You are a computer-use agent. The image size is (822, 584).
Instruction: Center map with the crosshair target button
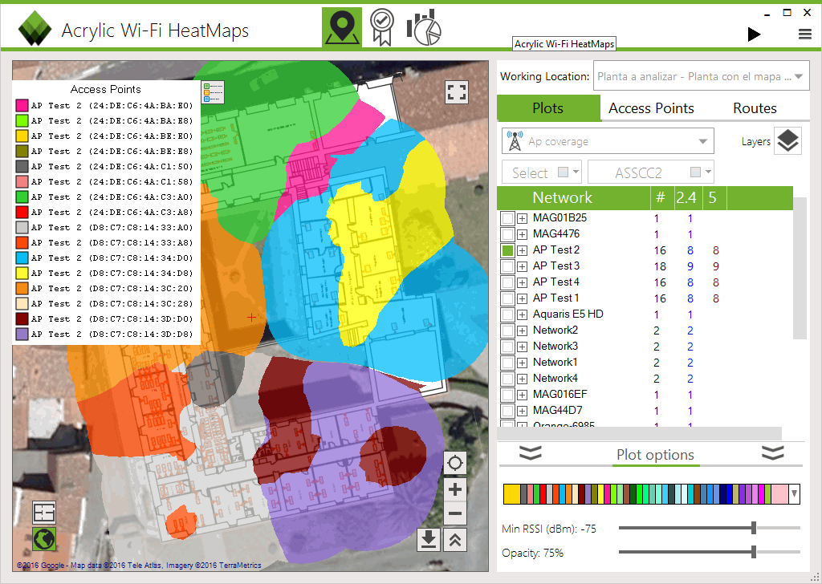(x=455, y=463)
